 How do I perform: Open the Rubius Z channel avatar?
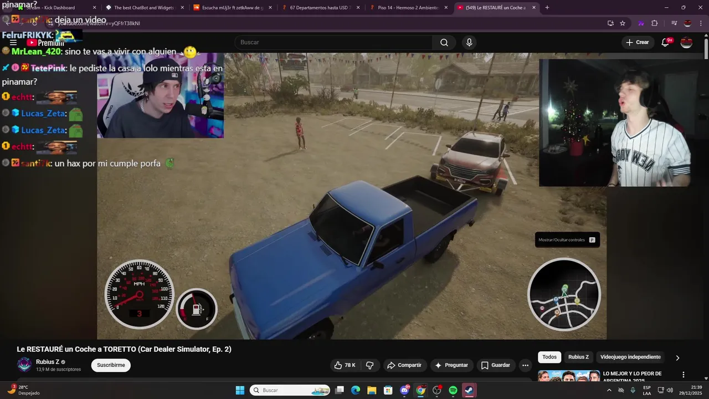point(24,365)
